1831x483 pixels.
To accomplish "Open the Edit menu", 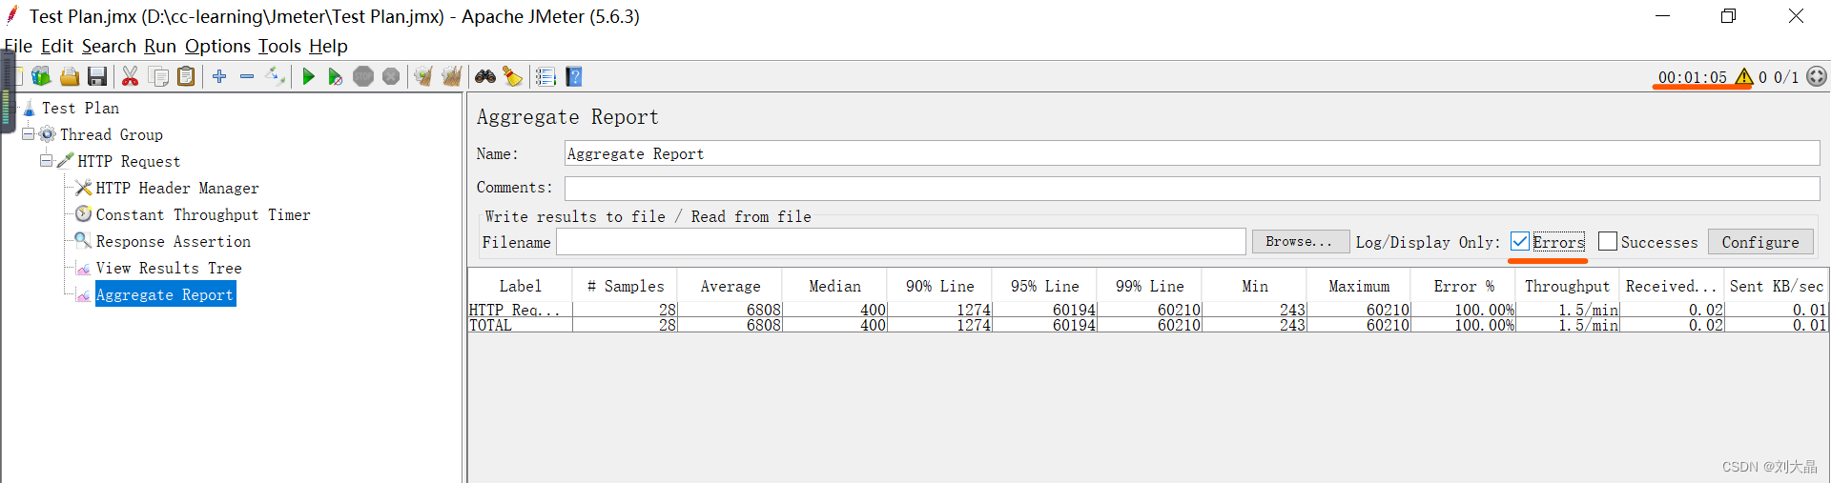I will [57, 46].
